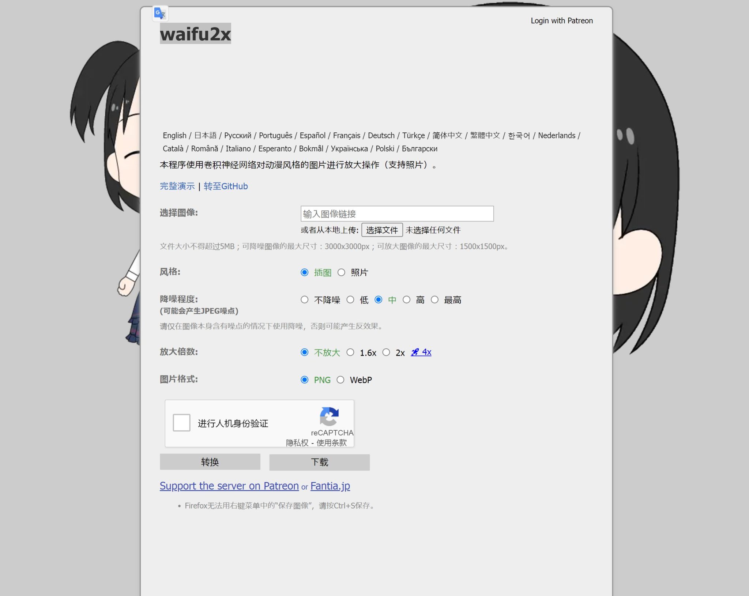Check the reCAPTCHA human verification checkbox

[x=181, y=423]
